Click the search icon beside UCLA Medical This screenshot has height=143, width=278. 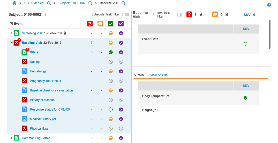coord(49,3)
